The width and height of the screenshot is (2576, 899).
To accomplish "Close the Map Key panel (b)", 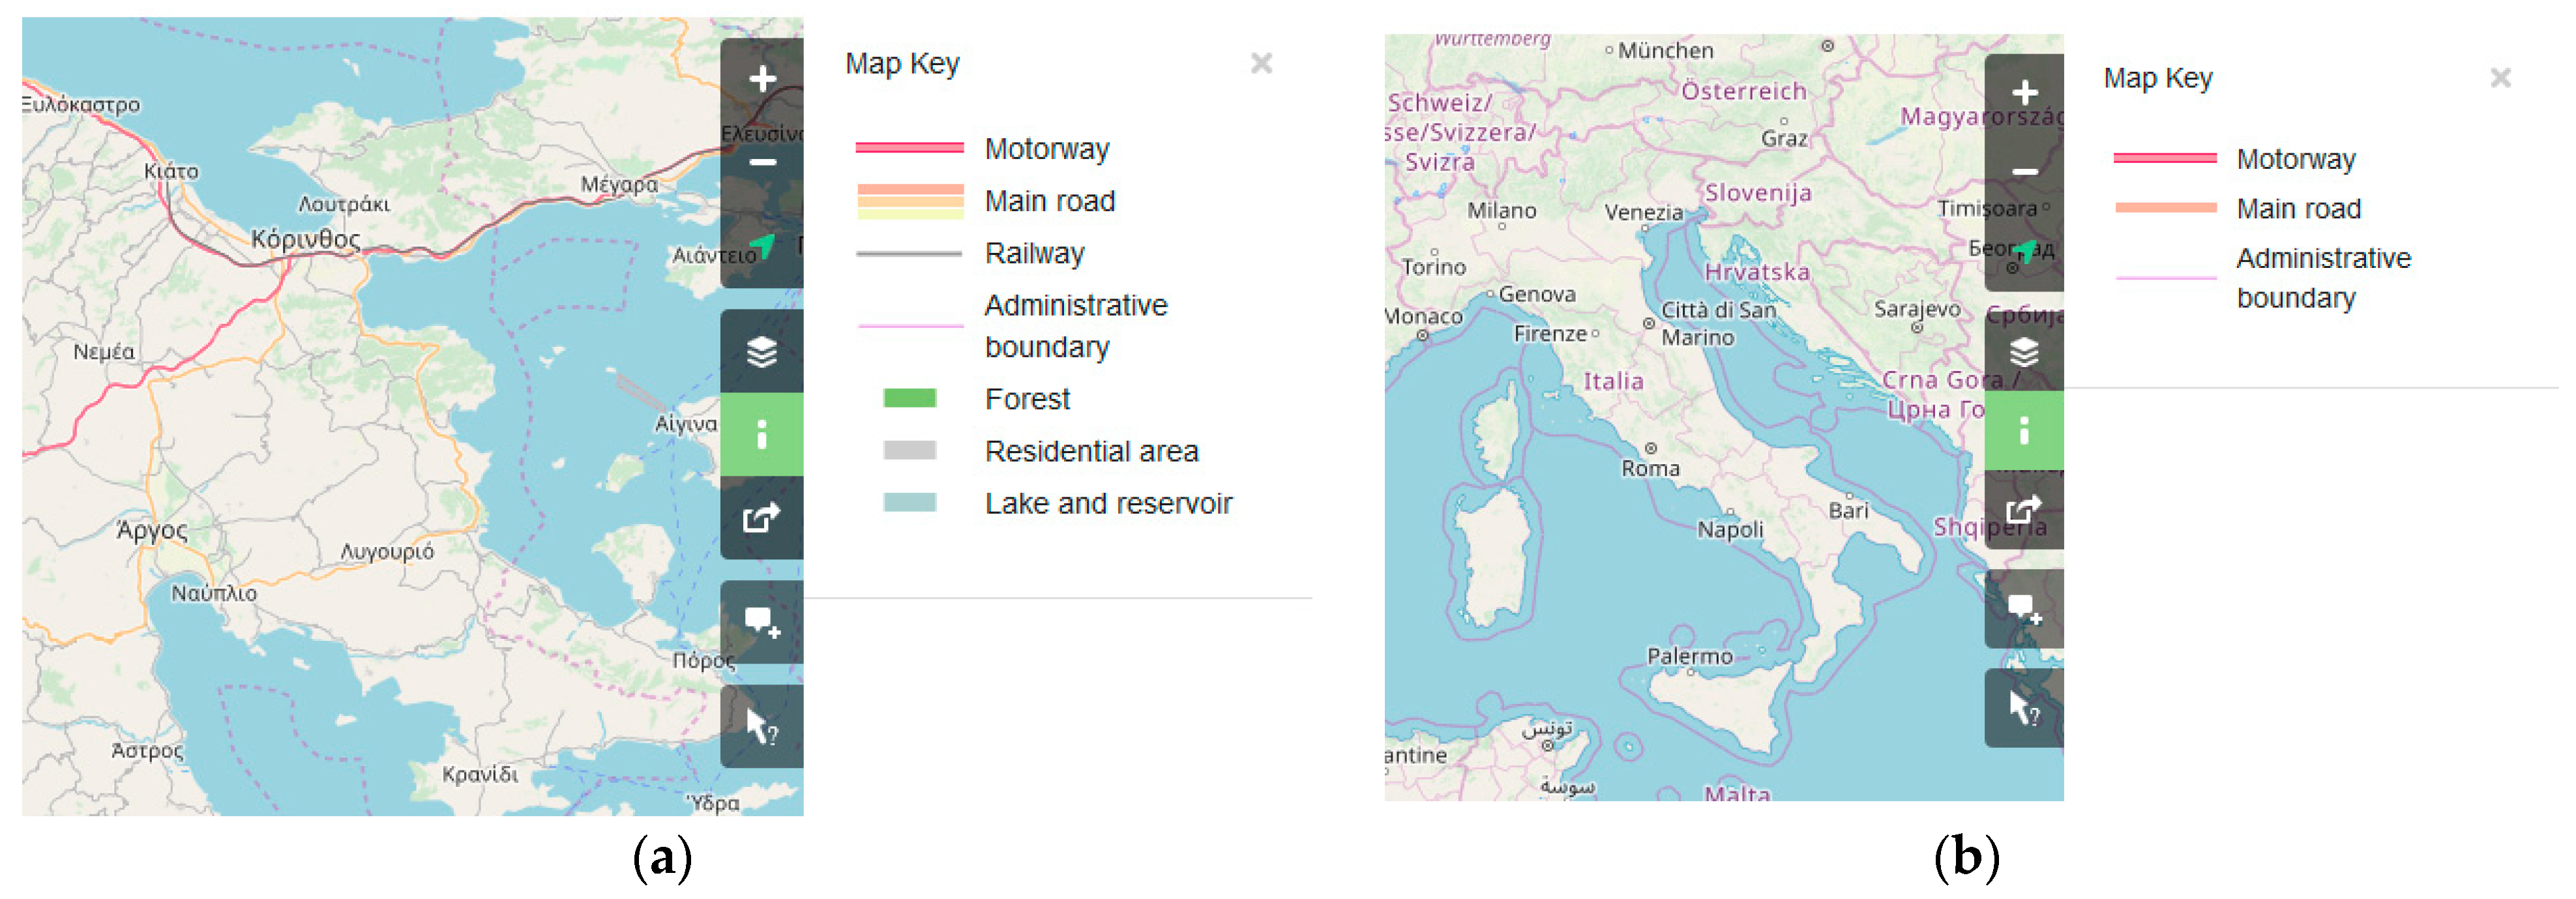I will (x=2500, y=78).
